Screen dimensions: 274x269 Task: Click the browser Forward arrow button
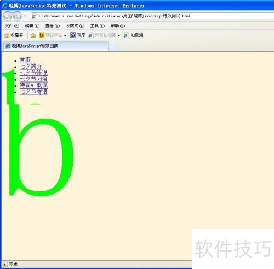point(18,16)
